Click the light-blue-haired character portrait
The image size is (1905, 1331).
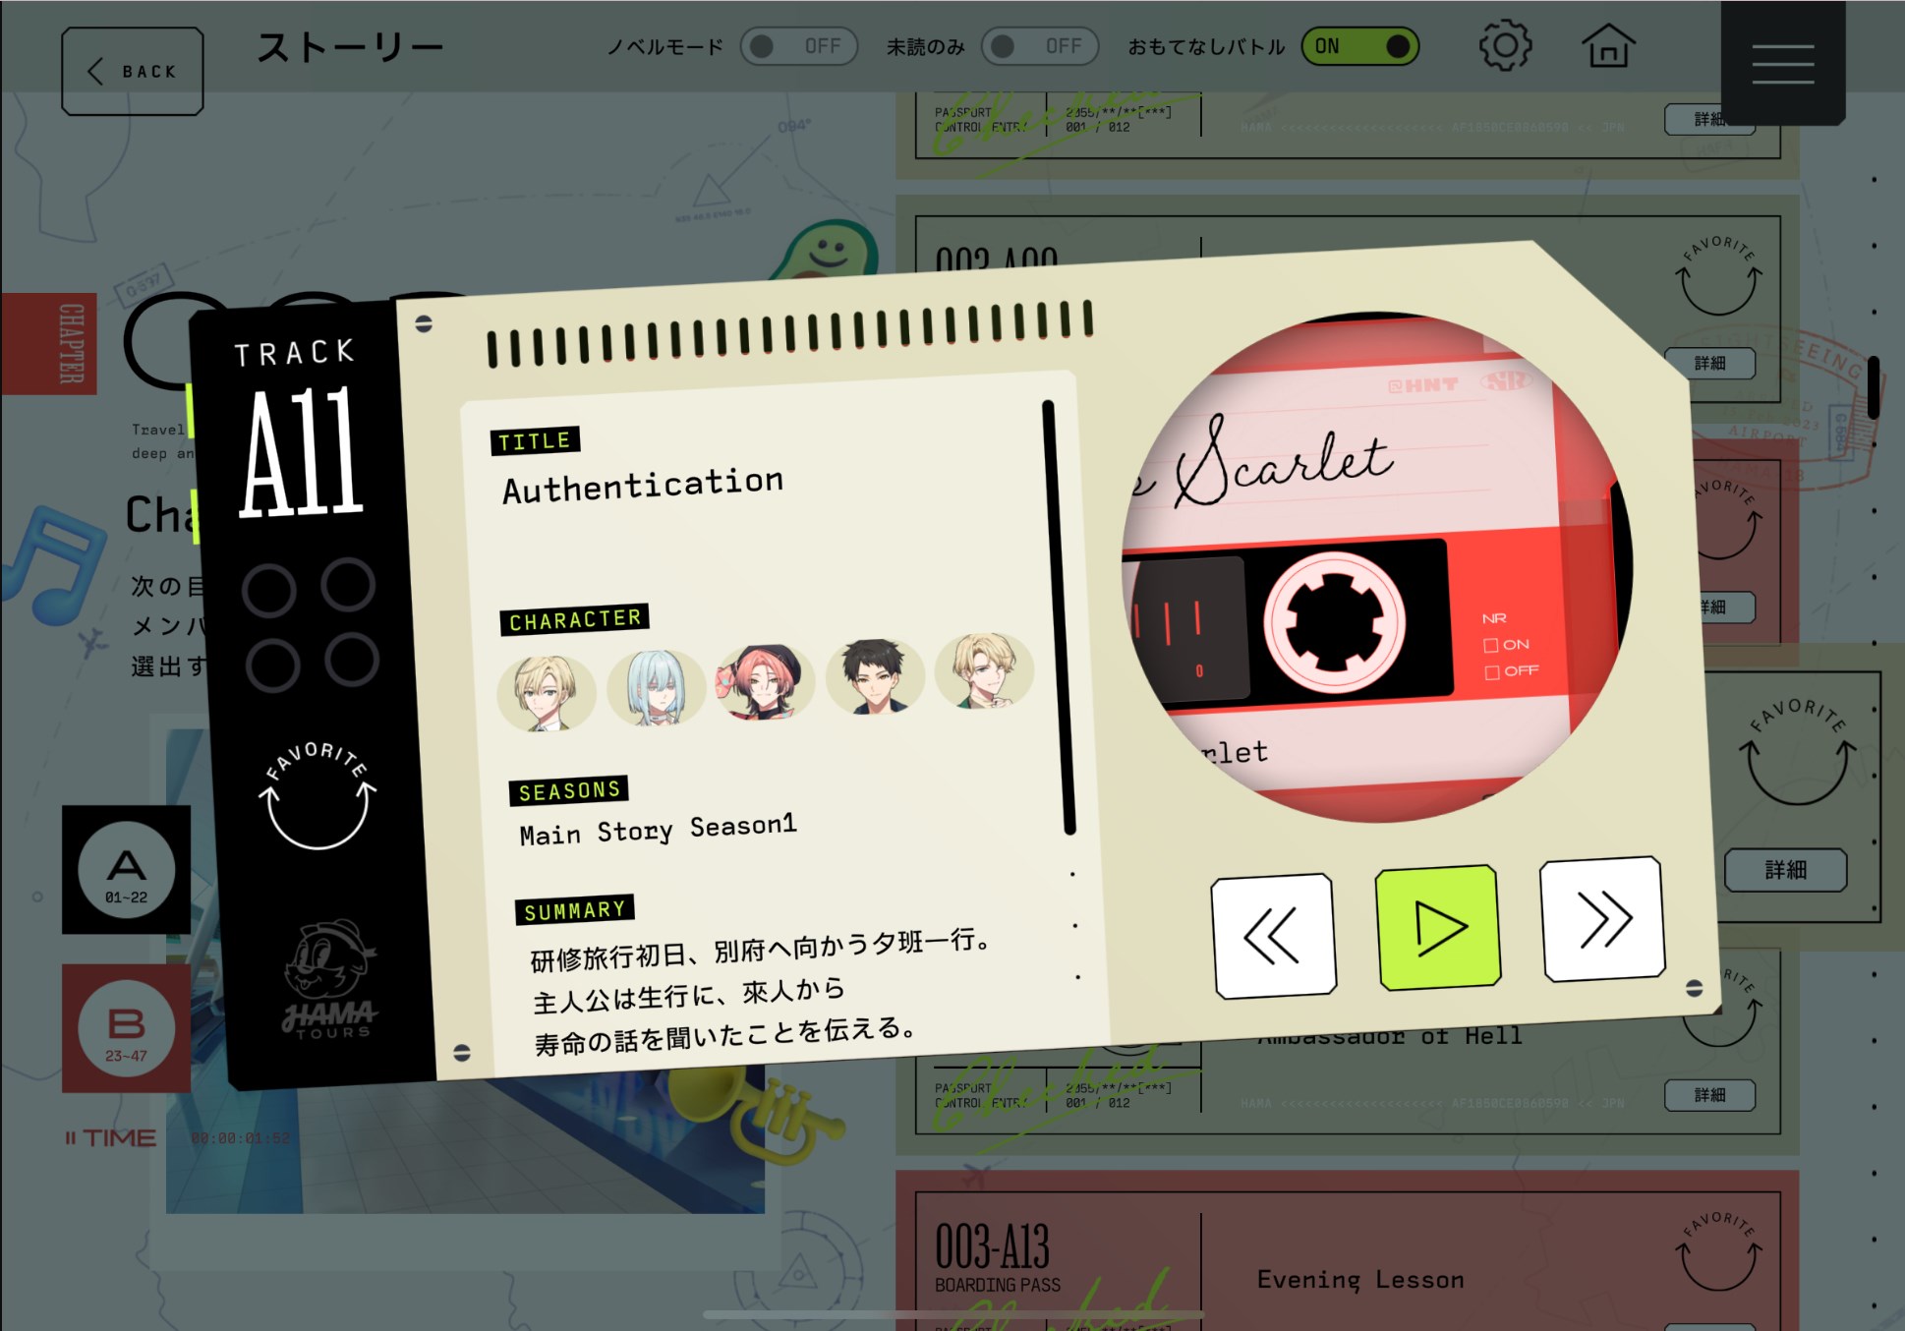[x=656, y=687]
